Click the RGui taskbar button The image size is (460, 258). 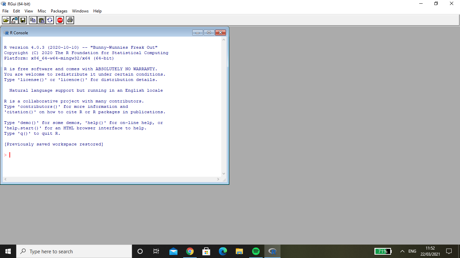[x=272, y=251]
